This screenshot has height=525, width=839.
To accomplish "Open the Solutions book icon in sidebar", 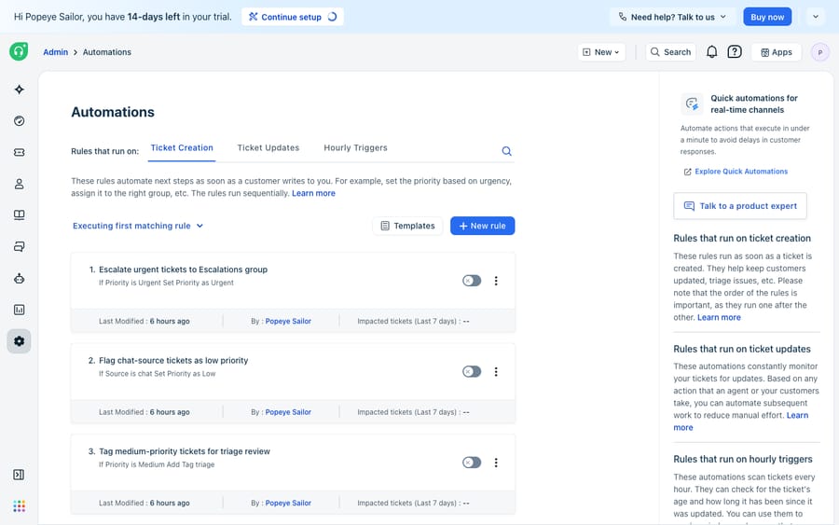I will 20,215.
